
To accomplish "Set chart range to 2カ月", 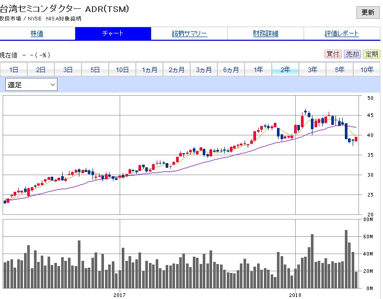I will 177,70.
